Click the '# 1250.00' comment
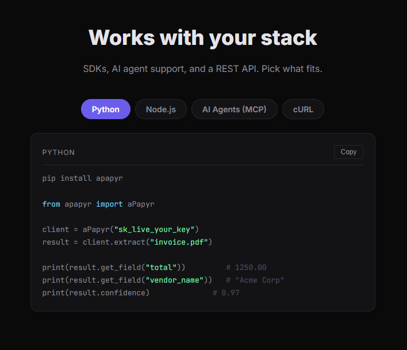The height and width of the screenshot is (350, 407). pyautogui.click(x=246, y=267)
